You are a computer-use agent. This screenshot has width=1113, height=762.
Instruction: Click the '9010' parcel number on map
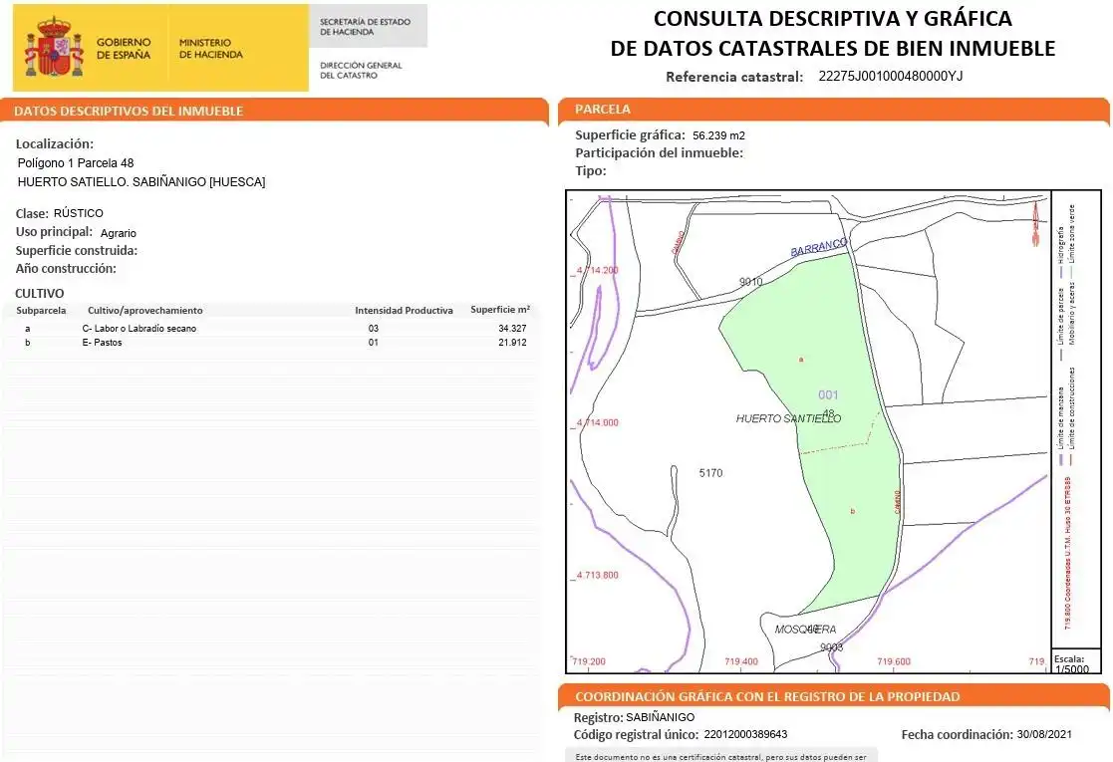(751, 282)
